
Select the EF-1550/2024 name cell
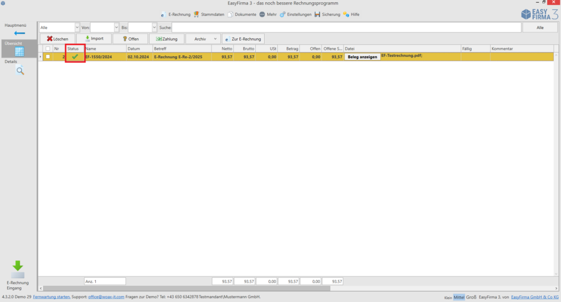click(x=105, y=57)
